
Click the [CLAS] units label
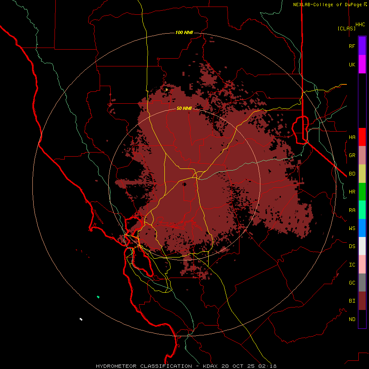(346, 28)
